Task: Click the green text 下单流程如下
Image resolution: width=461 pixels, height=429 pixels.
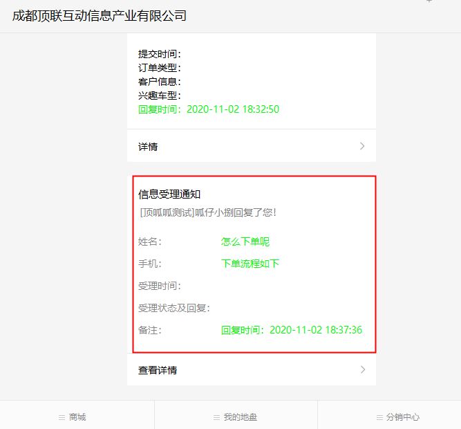Action: click(x=250, y=264)
